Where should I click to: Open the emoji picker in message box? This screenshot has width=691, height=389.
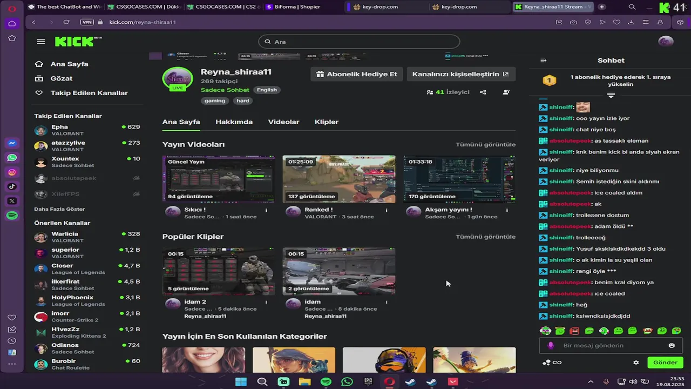click(x=672, y=346)
